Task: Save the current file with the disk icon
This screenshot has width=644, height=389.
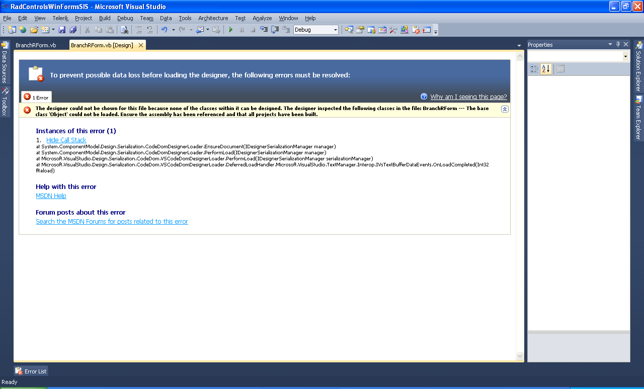Action: (x=62, y=30)
